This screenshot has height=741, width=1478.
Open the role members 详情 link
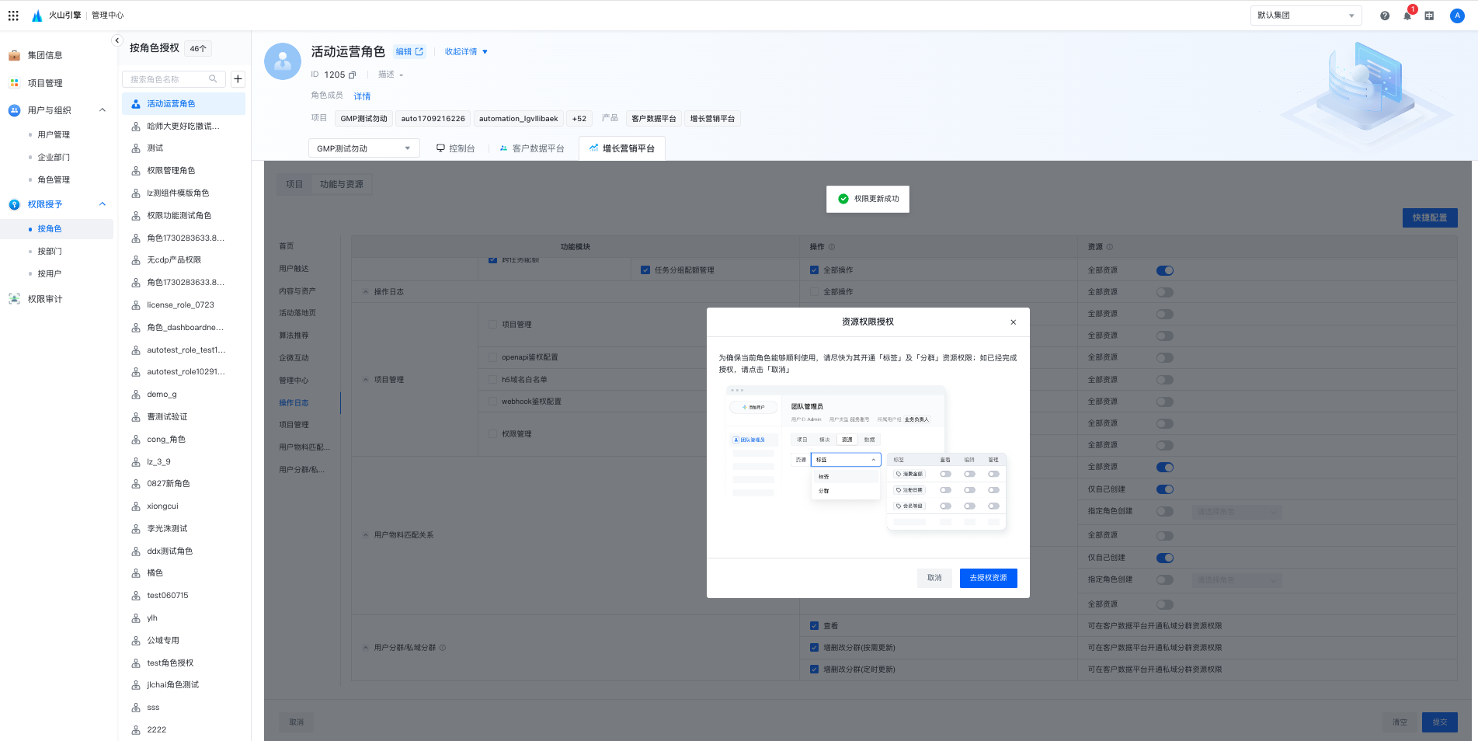click(362, 96)
